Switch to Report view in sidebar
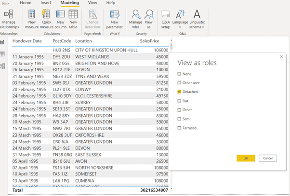This screenshot has width=290, height=196. 2,42
